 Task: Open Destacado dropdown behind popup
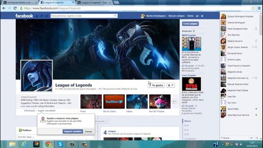102,121
